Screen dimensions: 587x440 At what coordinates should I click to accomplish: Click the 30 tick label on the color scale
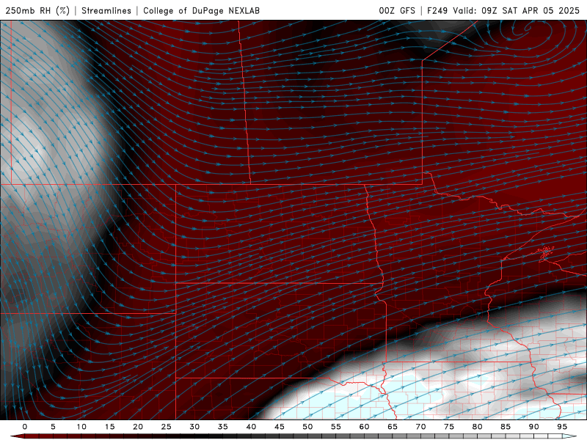point(194,427)
